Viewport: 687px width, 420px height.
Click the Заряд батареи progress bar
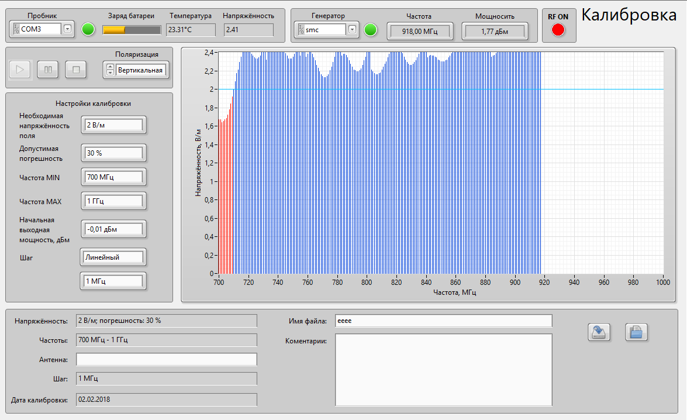(x=132, y=29)
